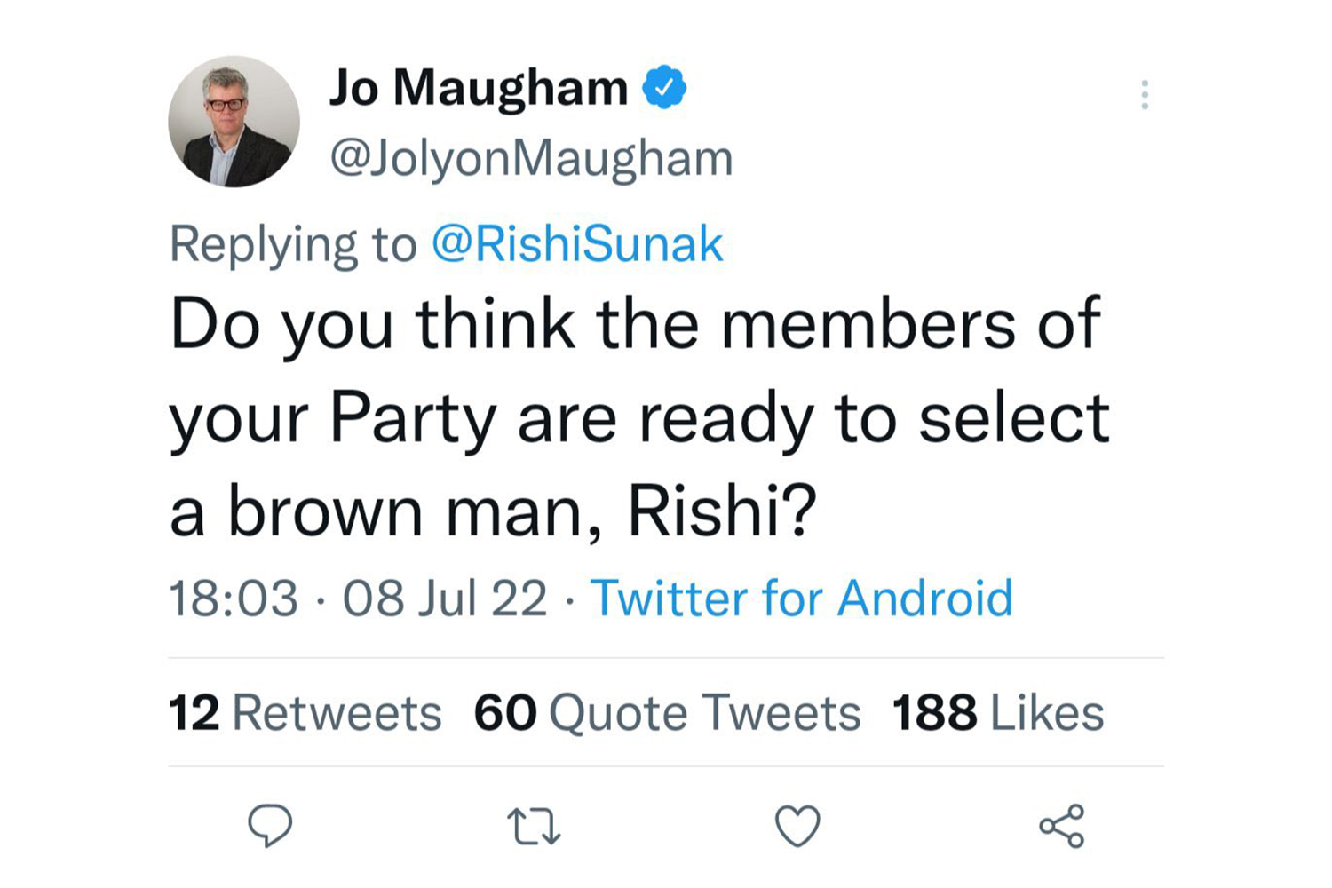Open Jo Maugham's profile picture

[234, 122]
